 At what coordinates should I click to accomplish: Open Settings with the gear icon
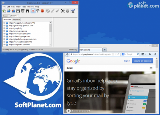coord(68,11)
